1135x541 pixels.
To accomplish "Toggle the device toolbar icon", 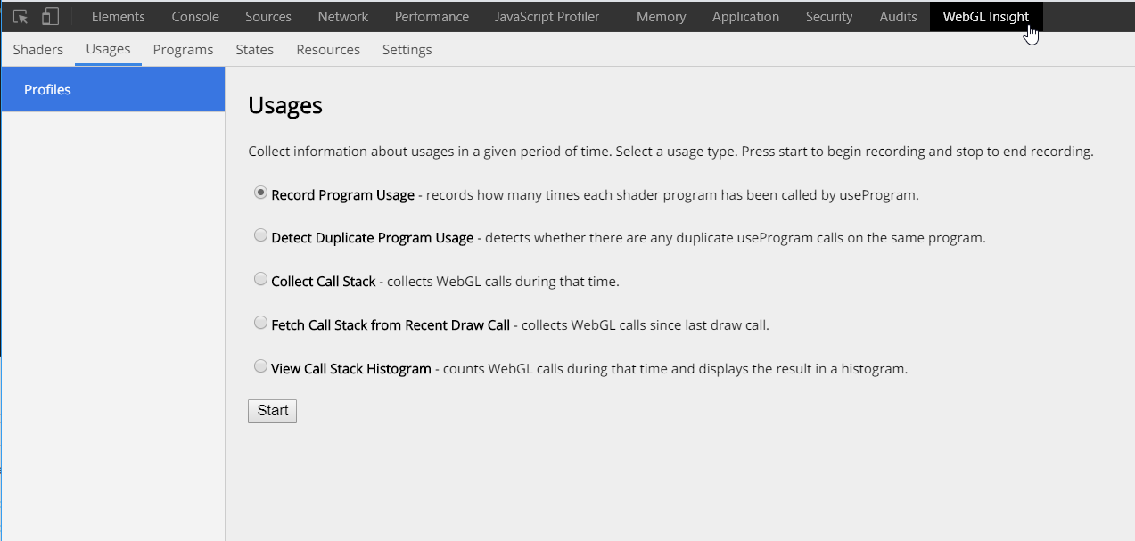I will 51,16.
